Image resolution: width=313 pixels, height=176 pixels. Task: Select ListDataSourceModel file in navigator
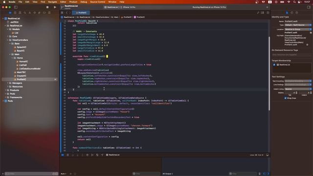click(x=30, y=68)
